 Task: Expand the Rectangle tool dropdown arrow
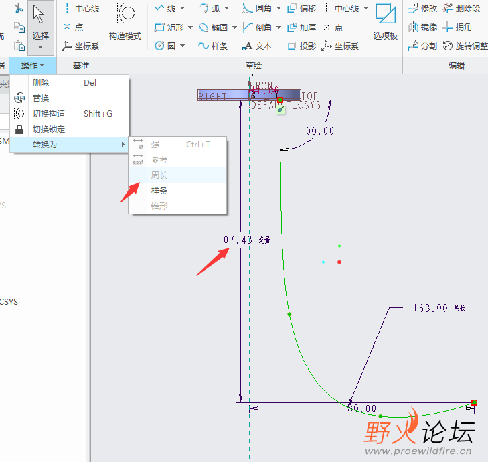pos(190,27)
